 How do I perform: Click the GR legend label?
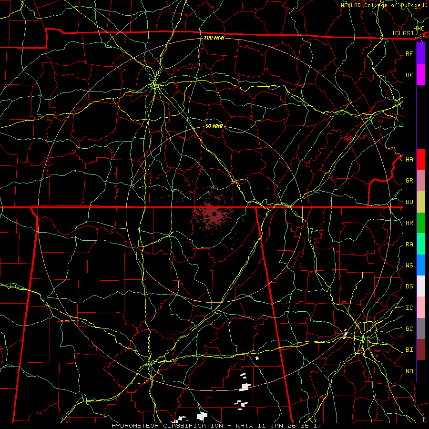click(409, 181)
